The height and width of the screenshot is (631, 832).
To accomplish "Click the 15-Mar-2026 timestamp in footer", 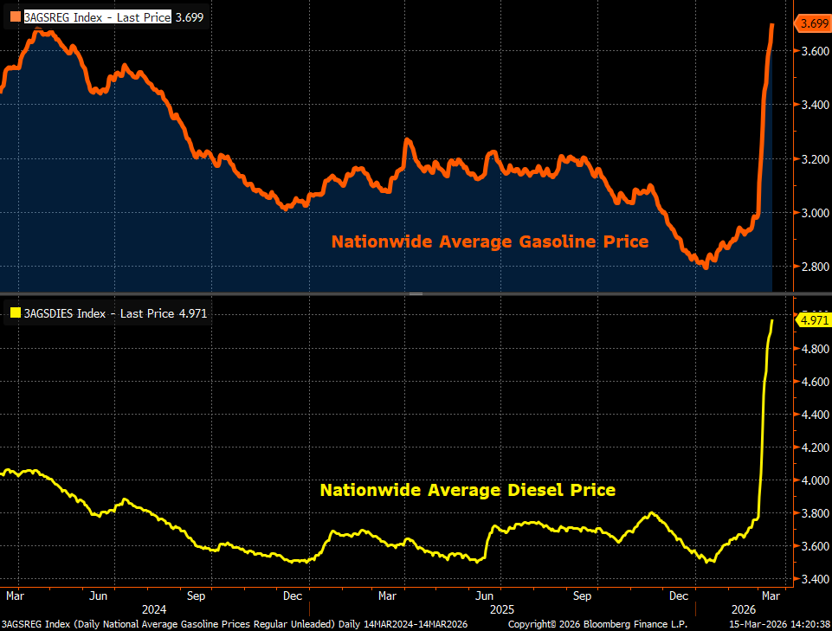I will point(777,623).
